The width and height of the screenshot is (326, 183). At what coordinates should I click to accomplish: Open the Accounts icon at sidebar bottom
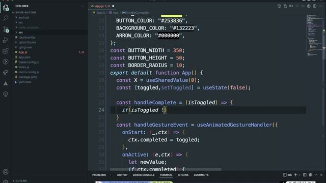(6, 172)
